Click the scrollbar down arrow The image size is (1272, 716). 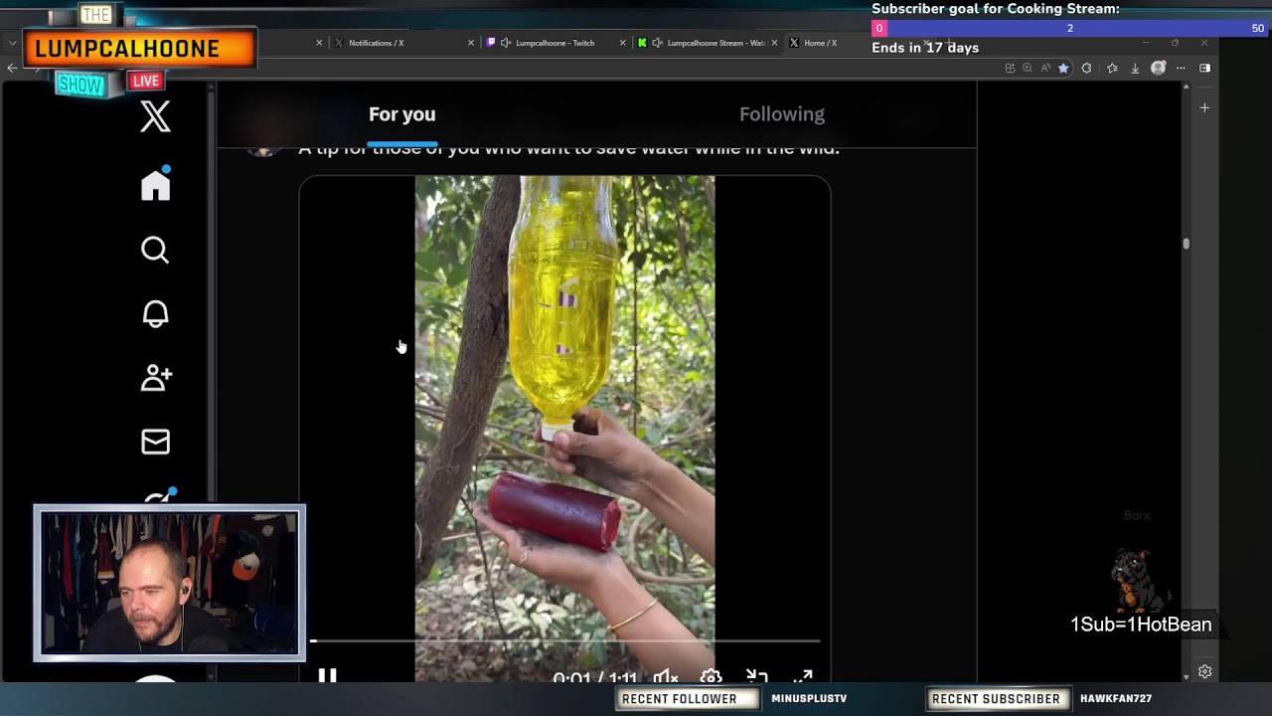coord(1186,676)
